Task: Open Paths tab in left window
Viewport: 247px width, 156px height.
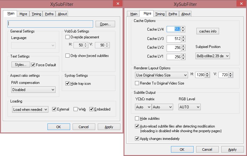Action: [x=49, y=14]
